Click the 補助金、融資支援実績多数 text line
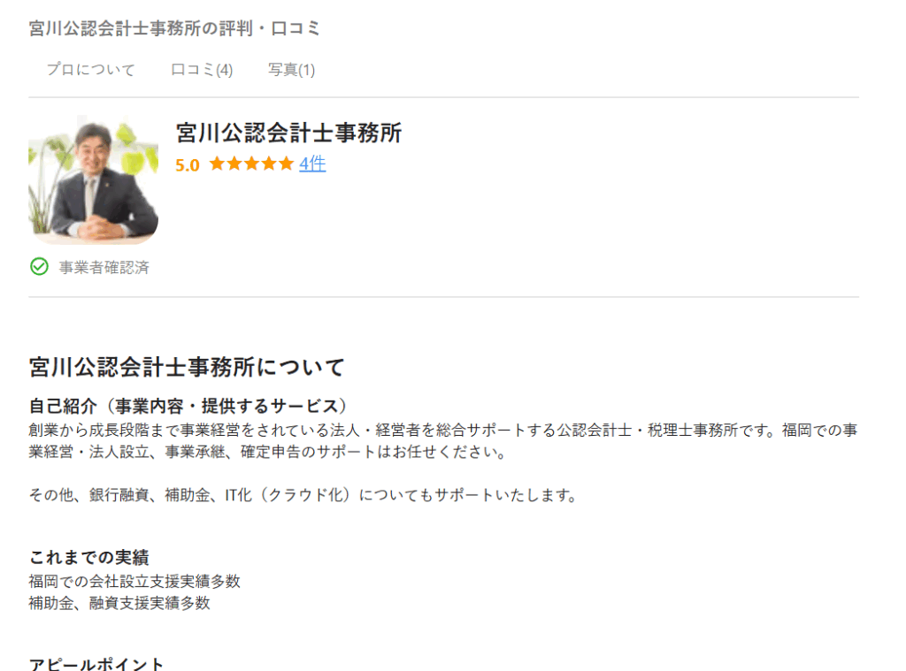Image resolution: width=906 pixels, height=671 pixels. [x=119, y=604]
